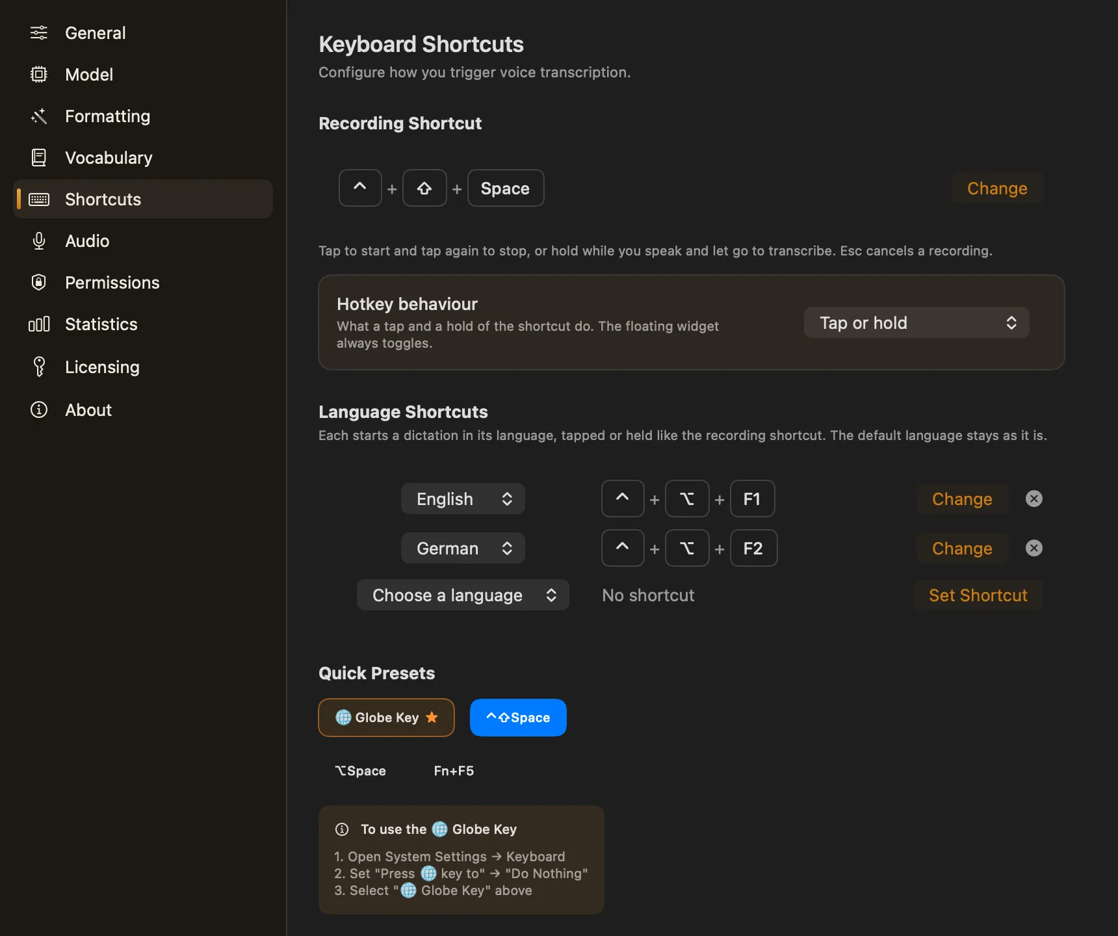Change the German F2 shortcut

[962, 548]
